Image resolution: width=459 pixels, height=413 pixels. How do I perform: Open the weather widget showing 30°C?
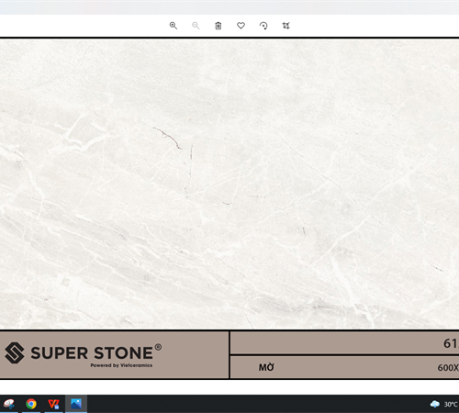[x=444, y=405]
